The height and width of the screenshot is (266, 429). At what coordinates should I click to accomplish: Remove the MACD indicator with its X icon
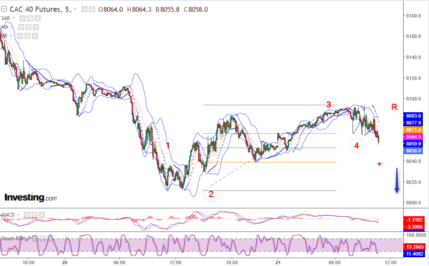(42, 215)
